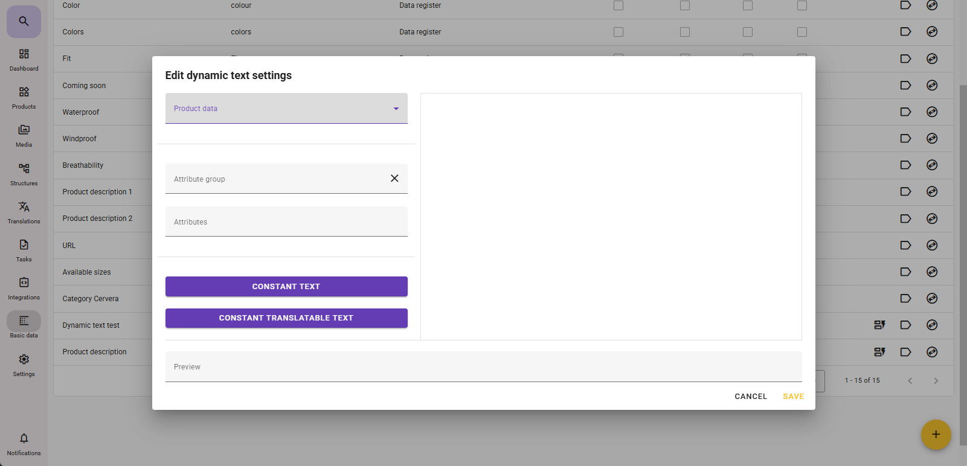Go to Products in sidebar

pos(24,98)
